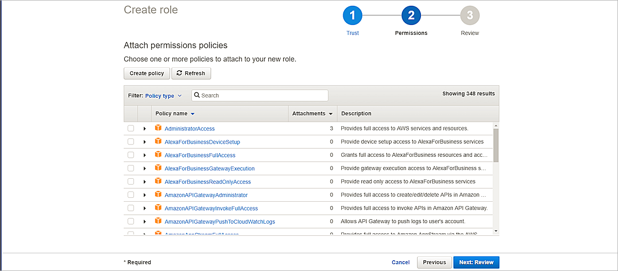Open the Policy type filter dropdown
The image size is (618, 271).
pos(163,96)
